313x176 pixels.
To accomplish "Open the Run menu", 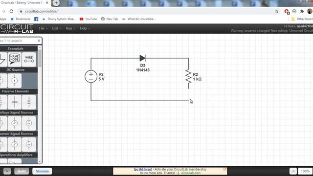I will (x=70, y=28).
